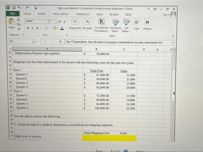Select Depreciation Expense (per quarter) cell
203x152 pixels.
coord(47,53)
